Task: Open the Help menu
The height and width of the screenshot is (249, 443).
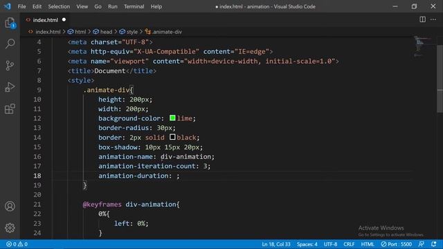Action: pyautogui.click(x=156, y=6)
